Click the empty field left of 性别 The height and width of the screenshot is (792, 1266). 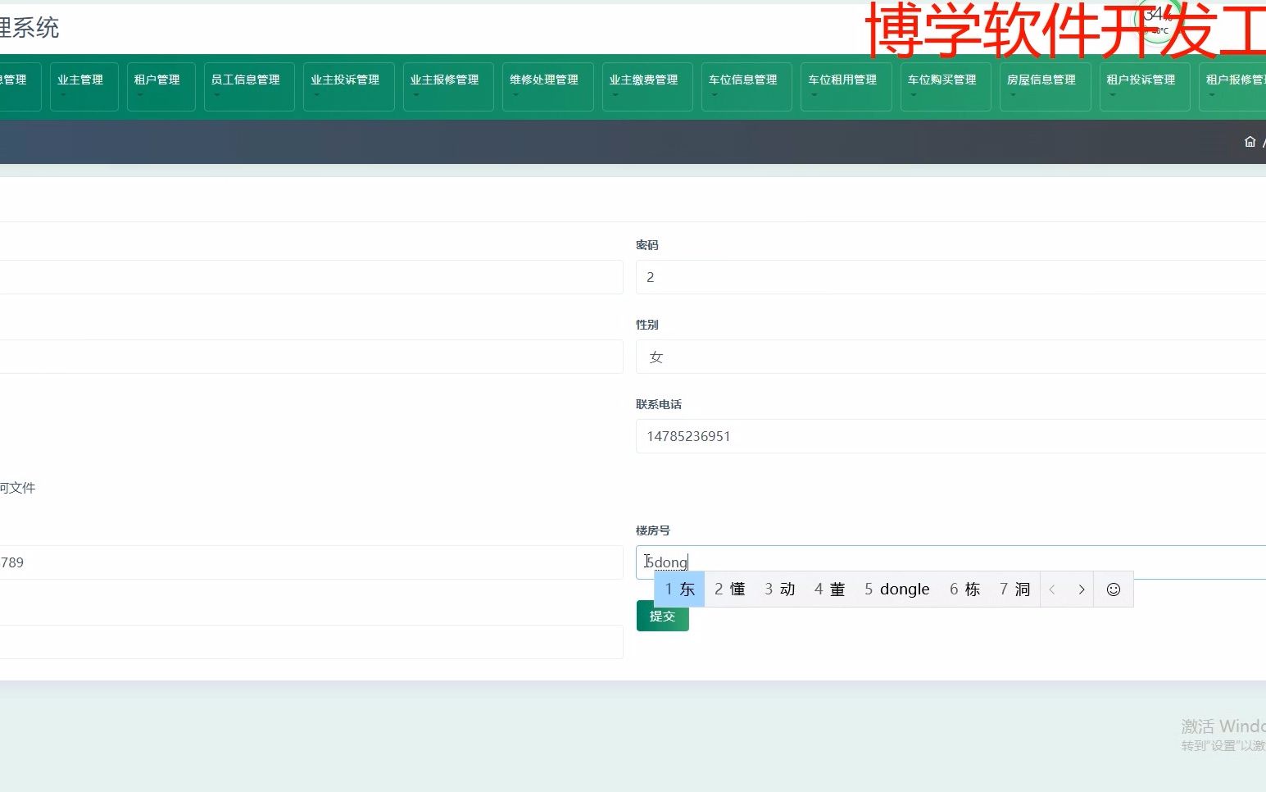pyautogui.click(x=311, y=357)
